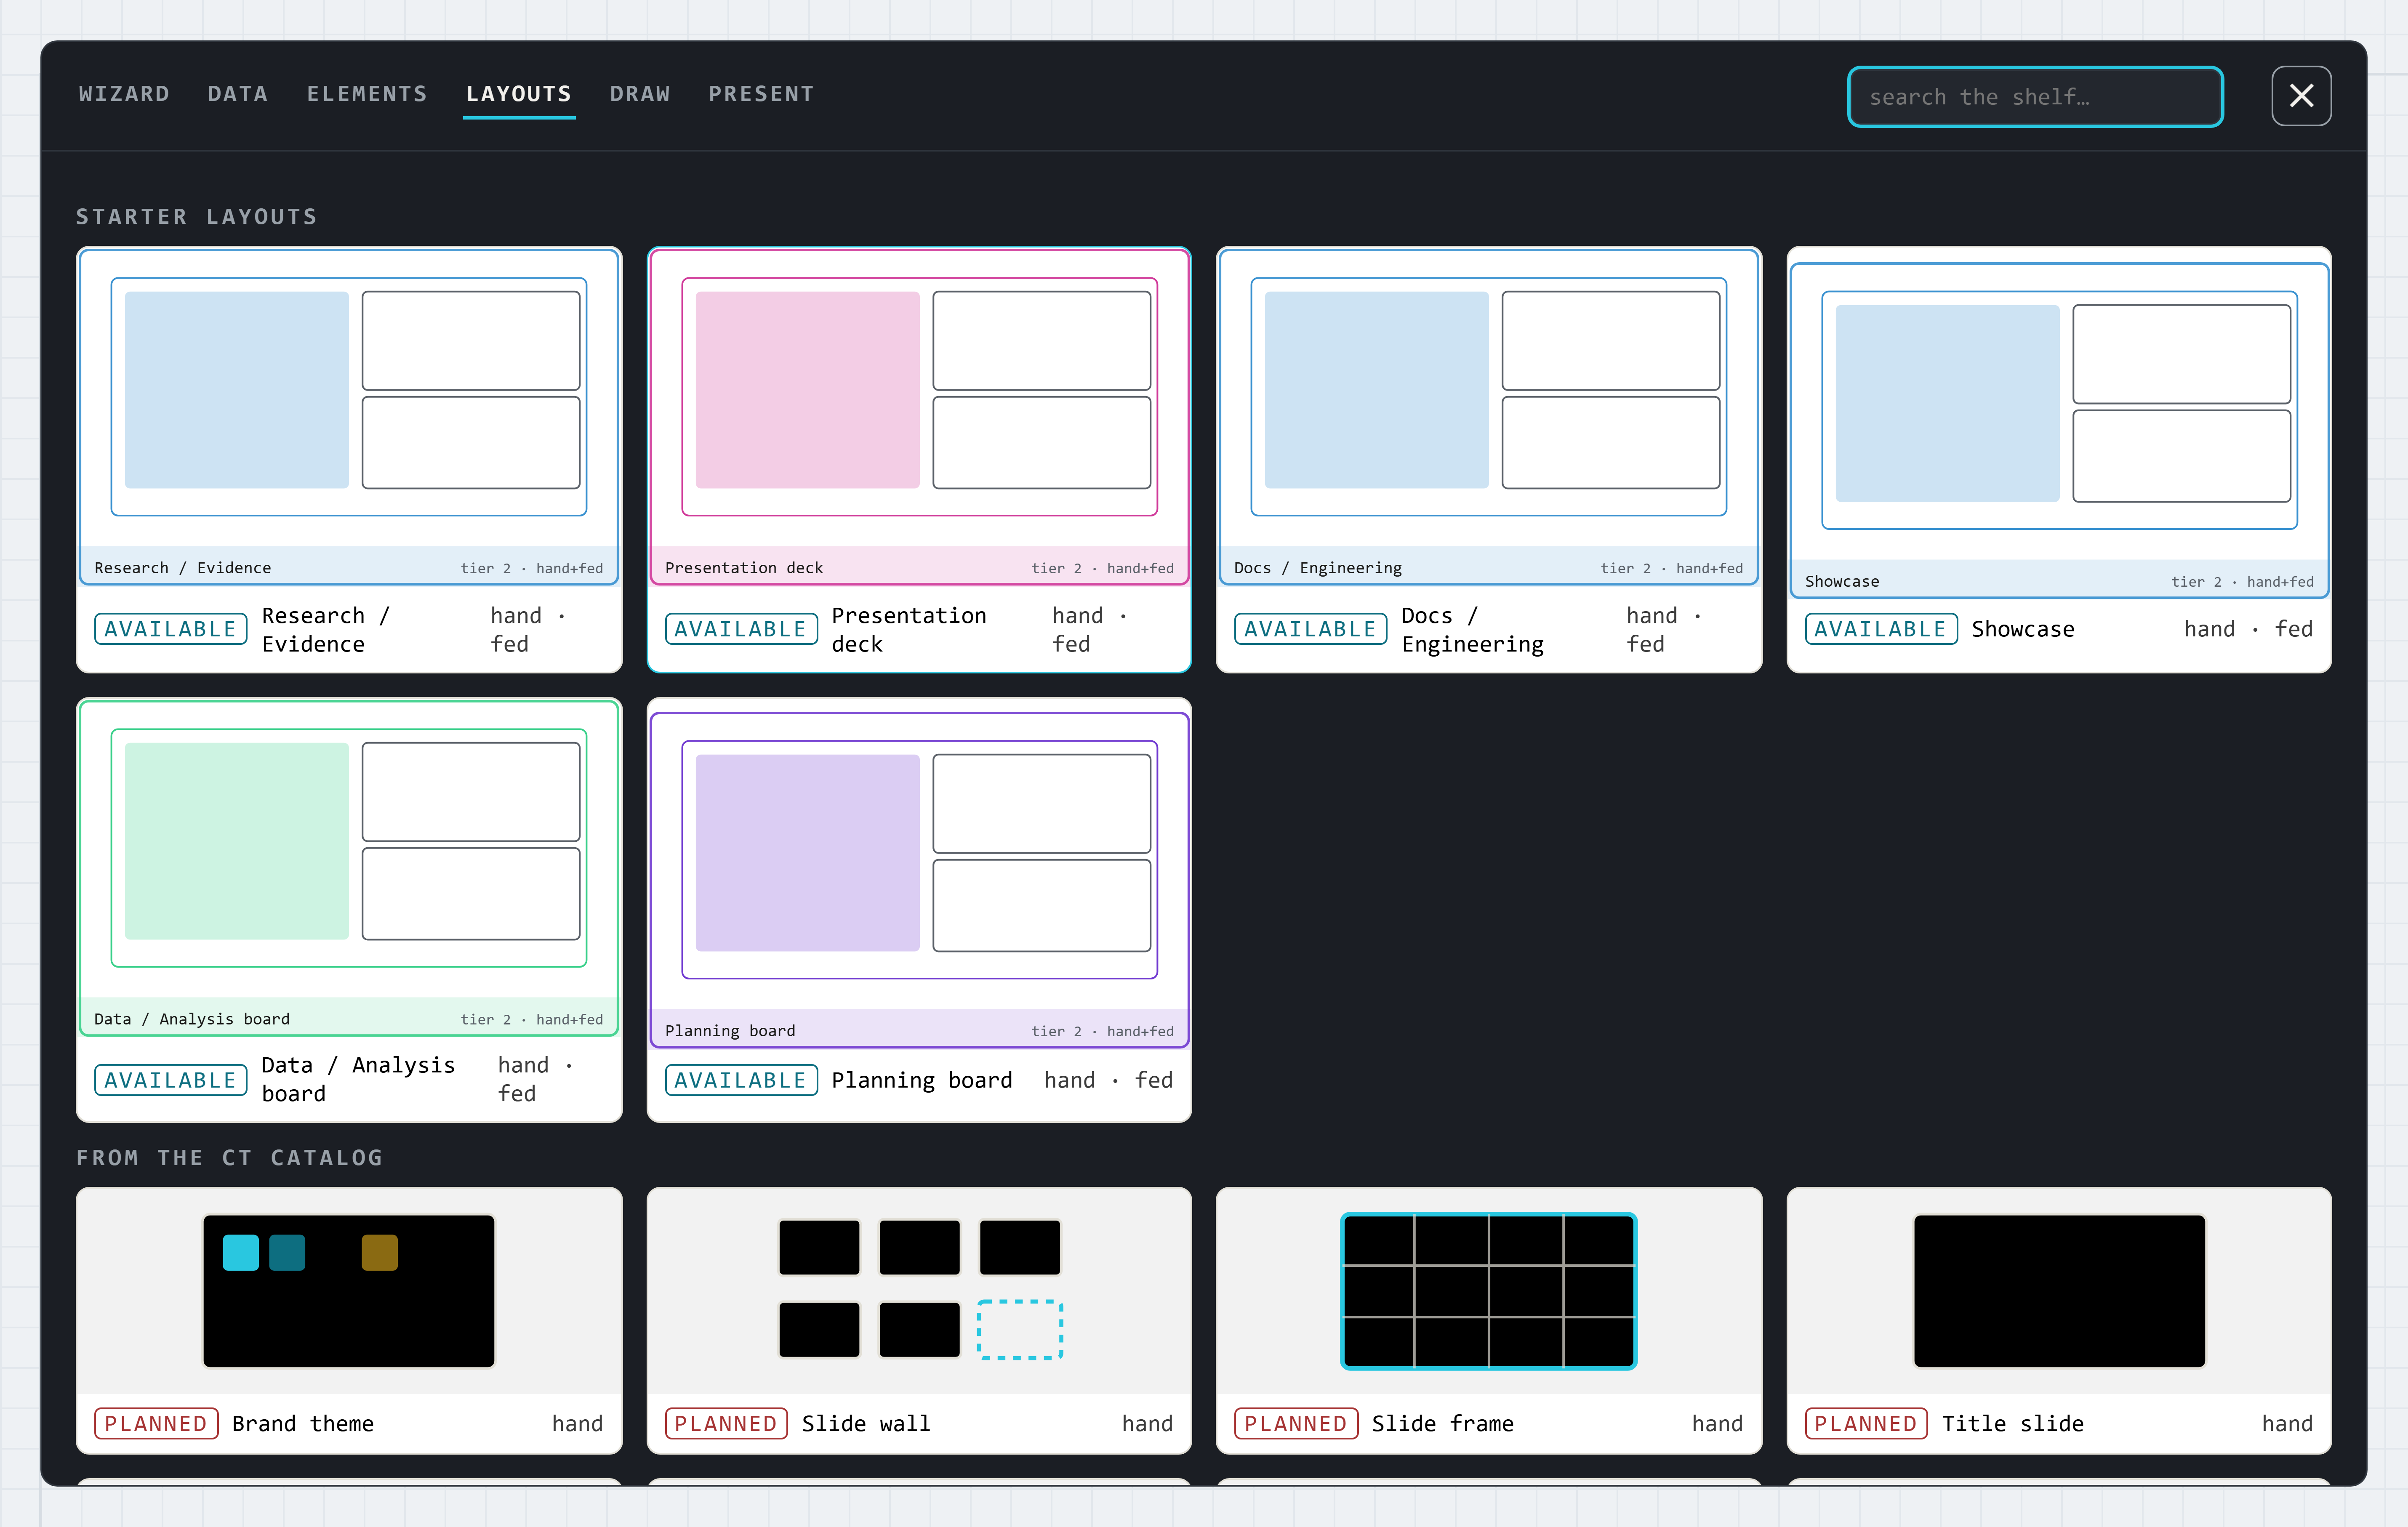Click AVAILABLE badge on Docs / Engineering
This screenshot has height=1527, width=2408.
[x=1310, y=629]
